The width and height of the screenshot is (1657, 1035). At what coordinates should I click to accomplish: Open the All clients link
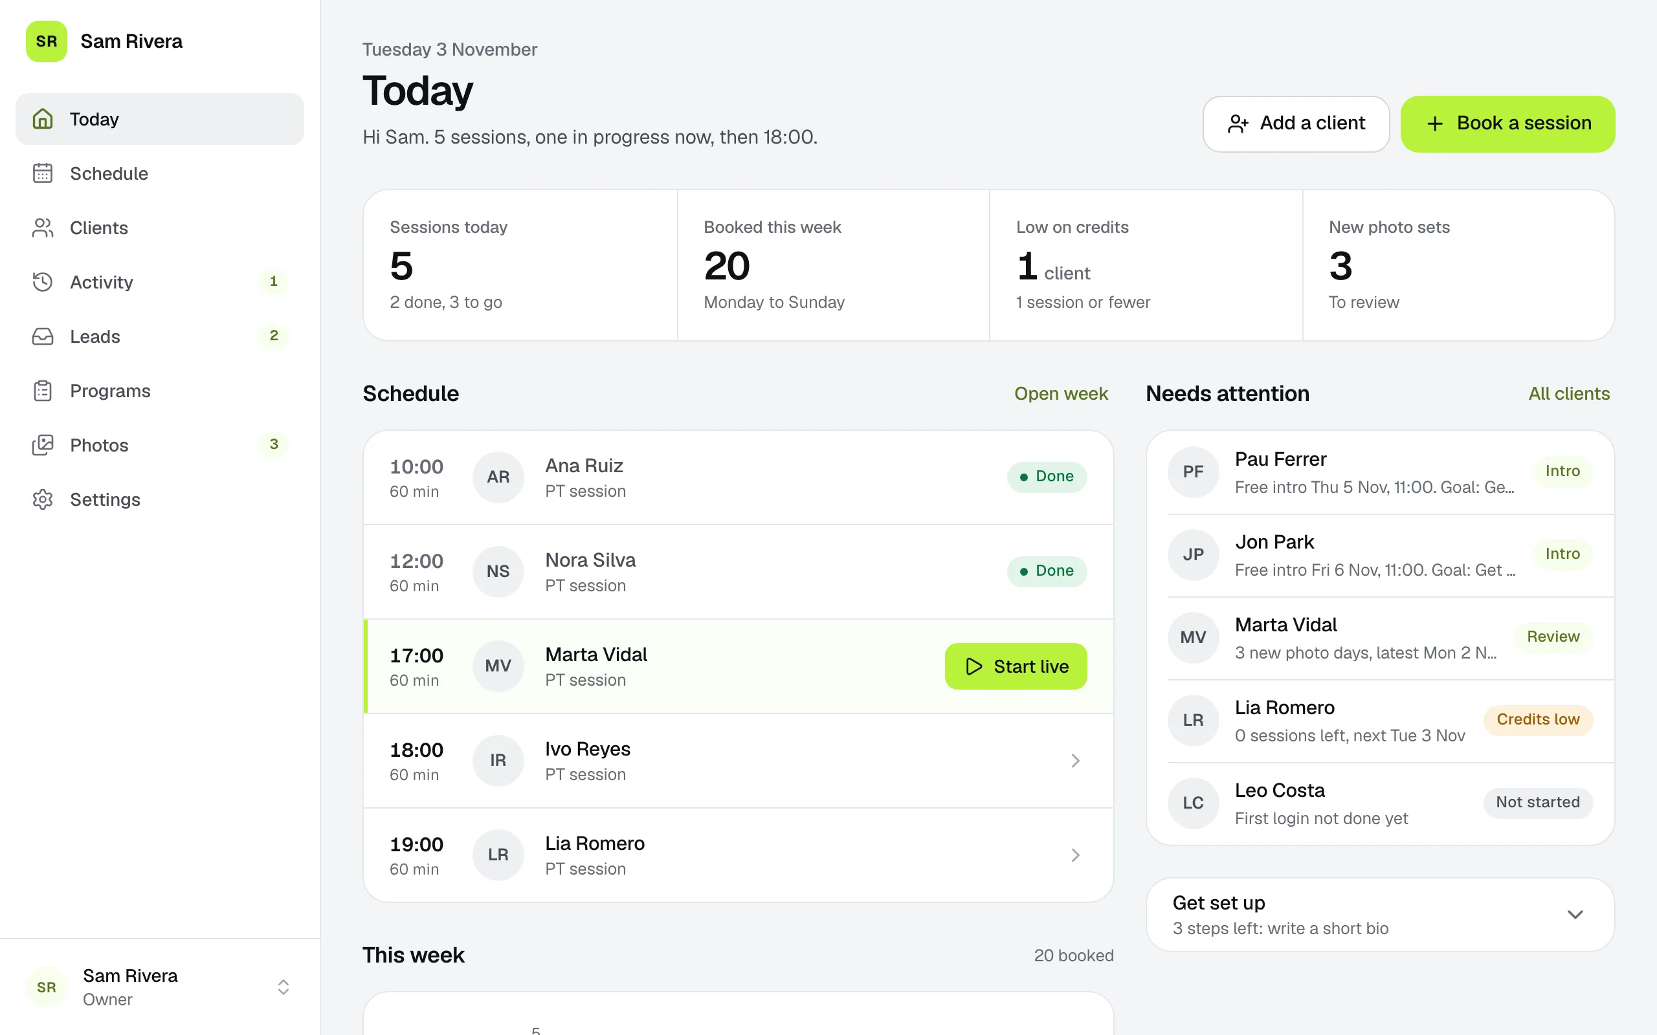tap(1569, 393)
